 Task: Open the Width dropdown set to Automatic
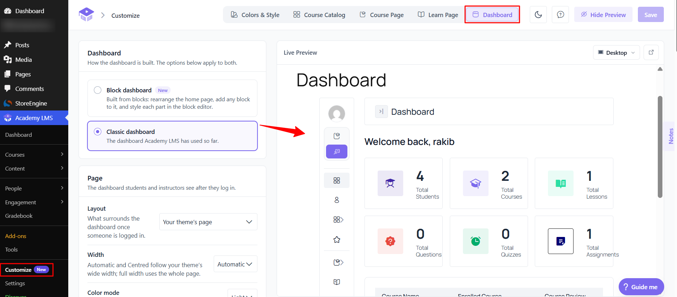click(235, 264)
